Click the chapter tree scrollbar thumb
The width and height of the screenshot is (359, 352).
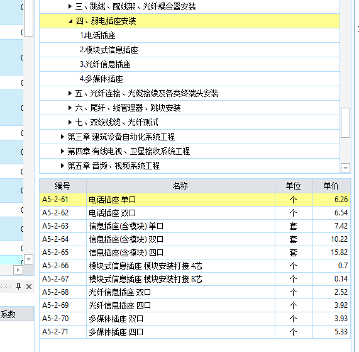pos(345,123)
